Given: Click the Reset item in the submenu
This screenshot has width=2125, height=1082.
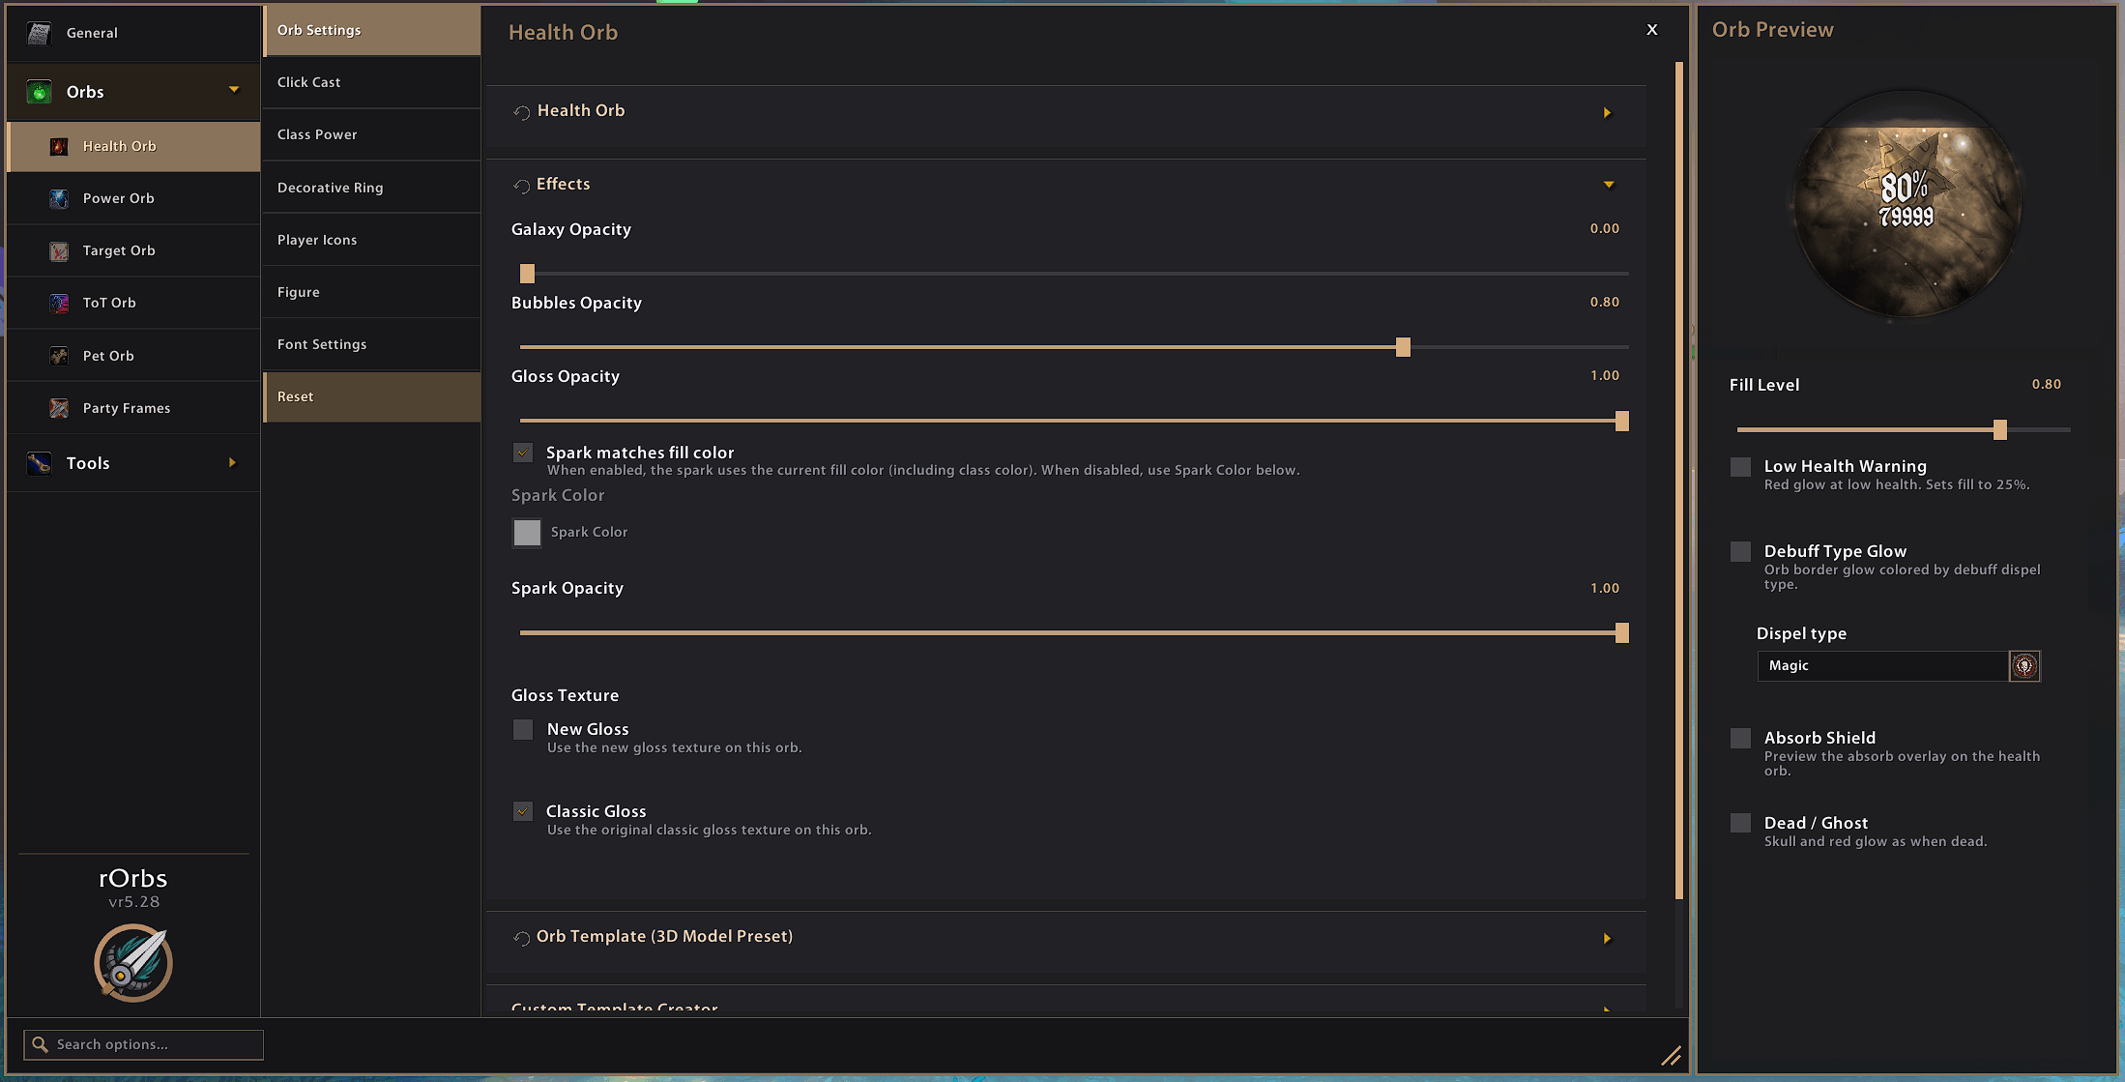Looking at the screenshot, I should point(371,396).
